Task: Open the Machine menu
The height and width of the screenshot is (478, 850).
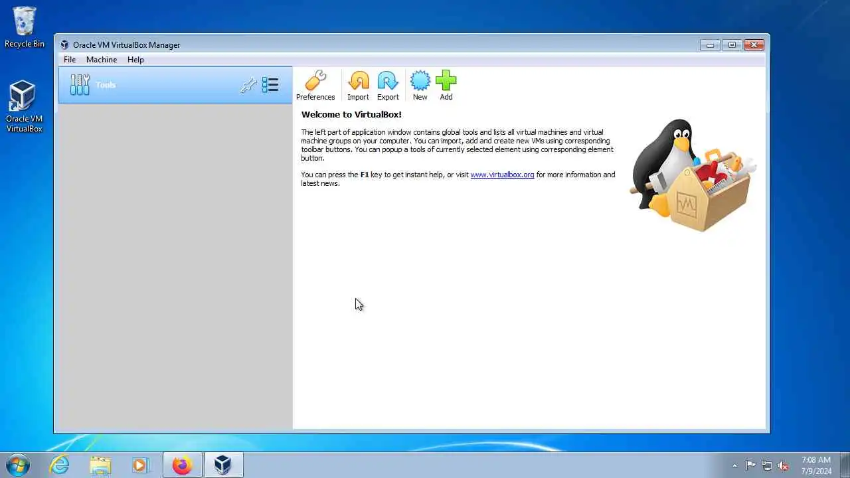Action: pyautogui.click(x=102, y=60)
